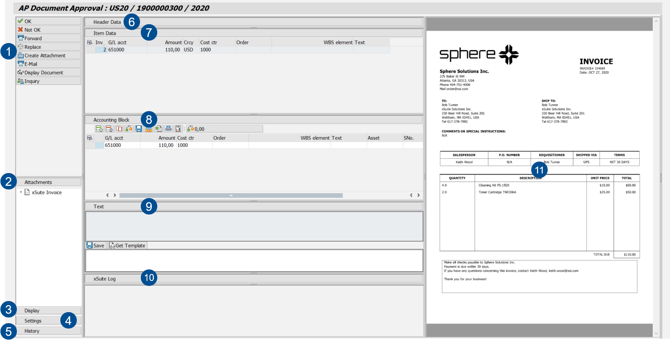Image resolution: width=670 pixels, height=340 pixels.
Task: Add a row in Accounting Block toolbar
Action: (99, 129)
